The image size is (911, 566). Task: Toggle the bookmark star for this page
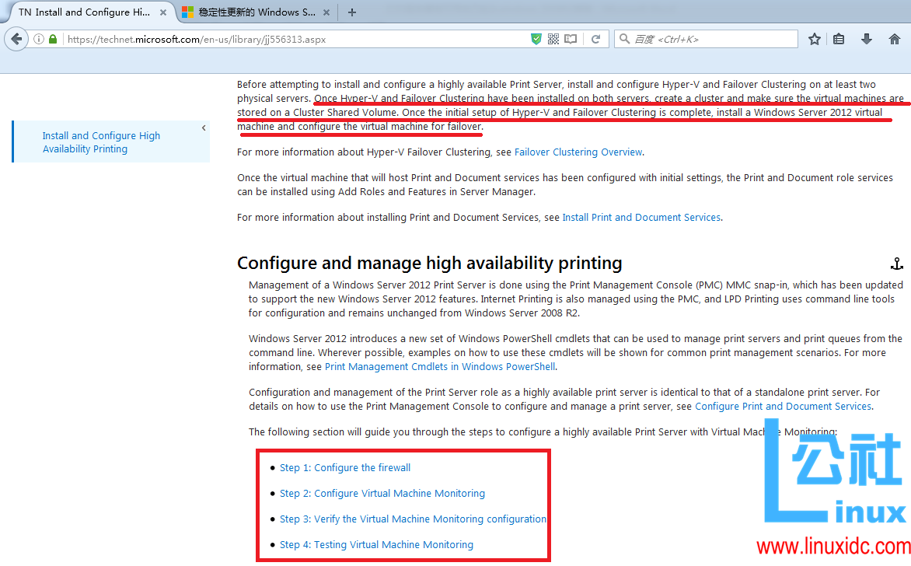(814, 39)
